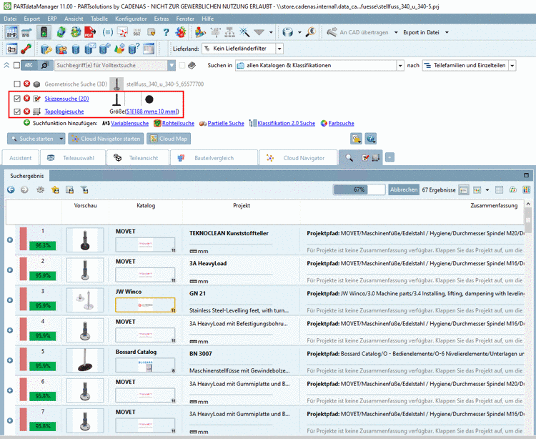The width and height of the screenshot is (536, 439).
Task: Open the Variablensuche link
Action: pos(129,123)
